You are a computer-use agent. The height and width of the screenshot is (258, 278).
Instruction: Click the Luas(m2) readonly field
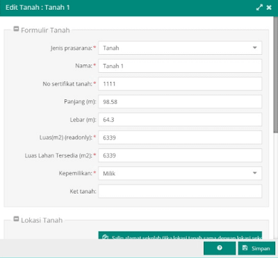pyautogui.click(x=180, y=137)
